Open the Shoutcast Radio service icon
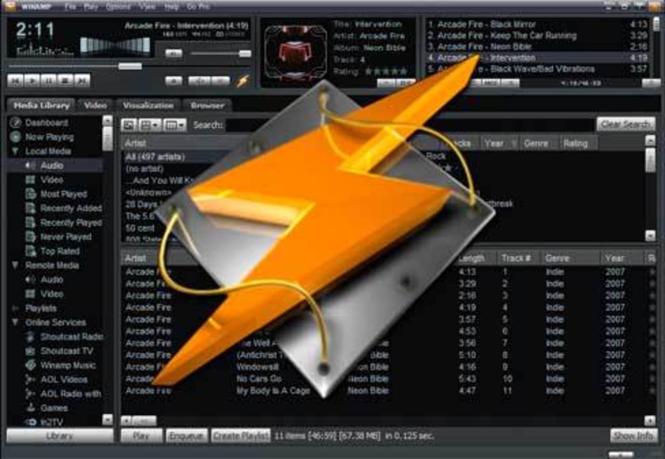Image resolution: width=665 pixels, height=459 pixels. click(31, 337)
